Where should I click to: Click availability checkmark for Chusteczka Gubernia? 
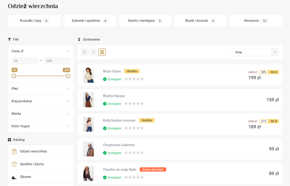(105, 153)
